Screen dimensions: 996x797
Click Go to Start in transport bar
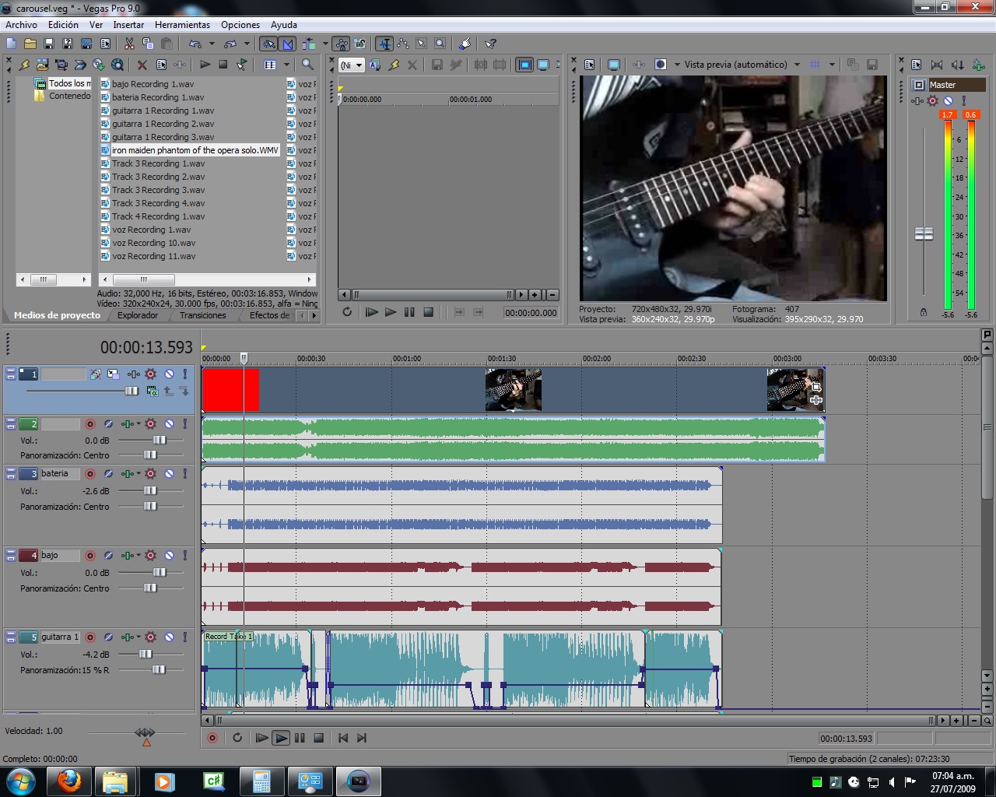pos(342,738)
